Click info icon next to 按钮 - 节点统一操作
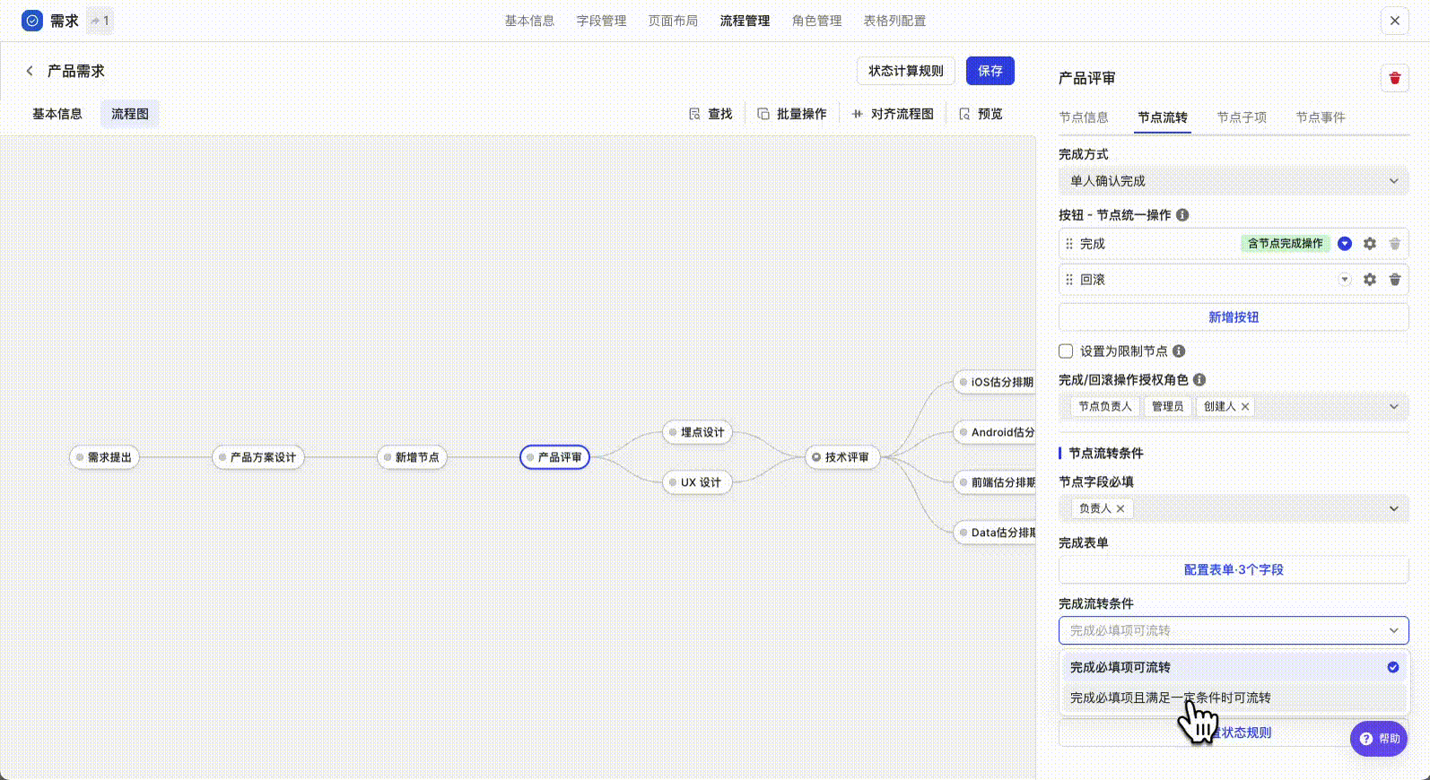 tap(1182, 215)
